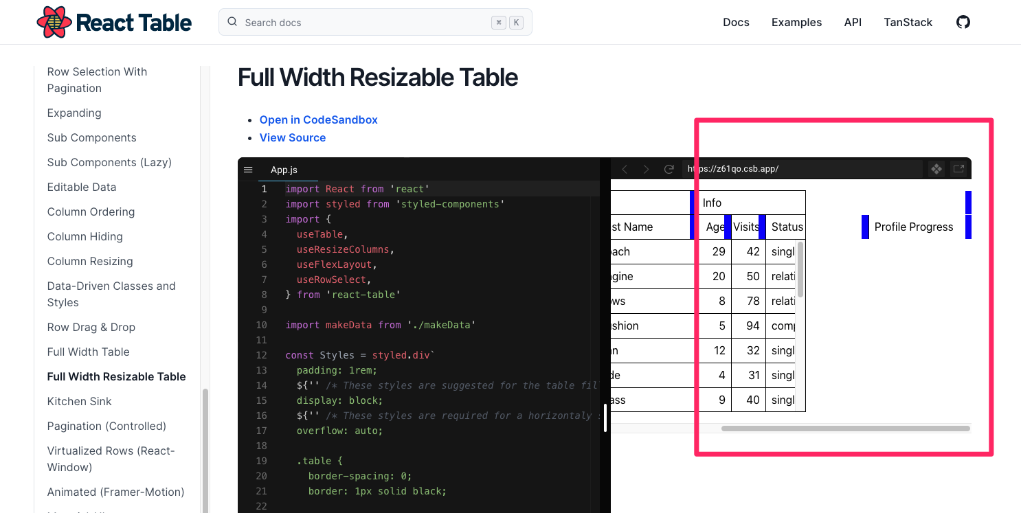Screen dimensions: 1021x513
Task: Click the TanStack navigation item
Action: tap(908, 21)
